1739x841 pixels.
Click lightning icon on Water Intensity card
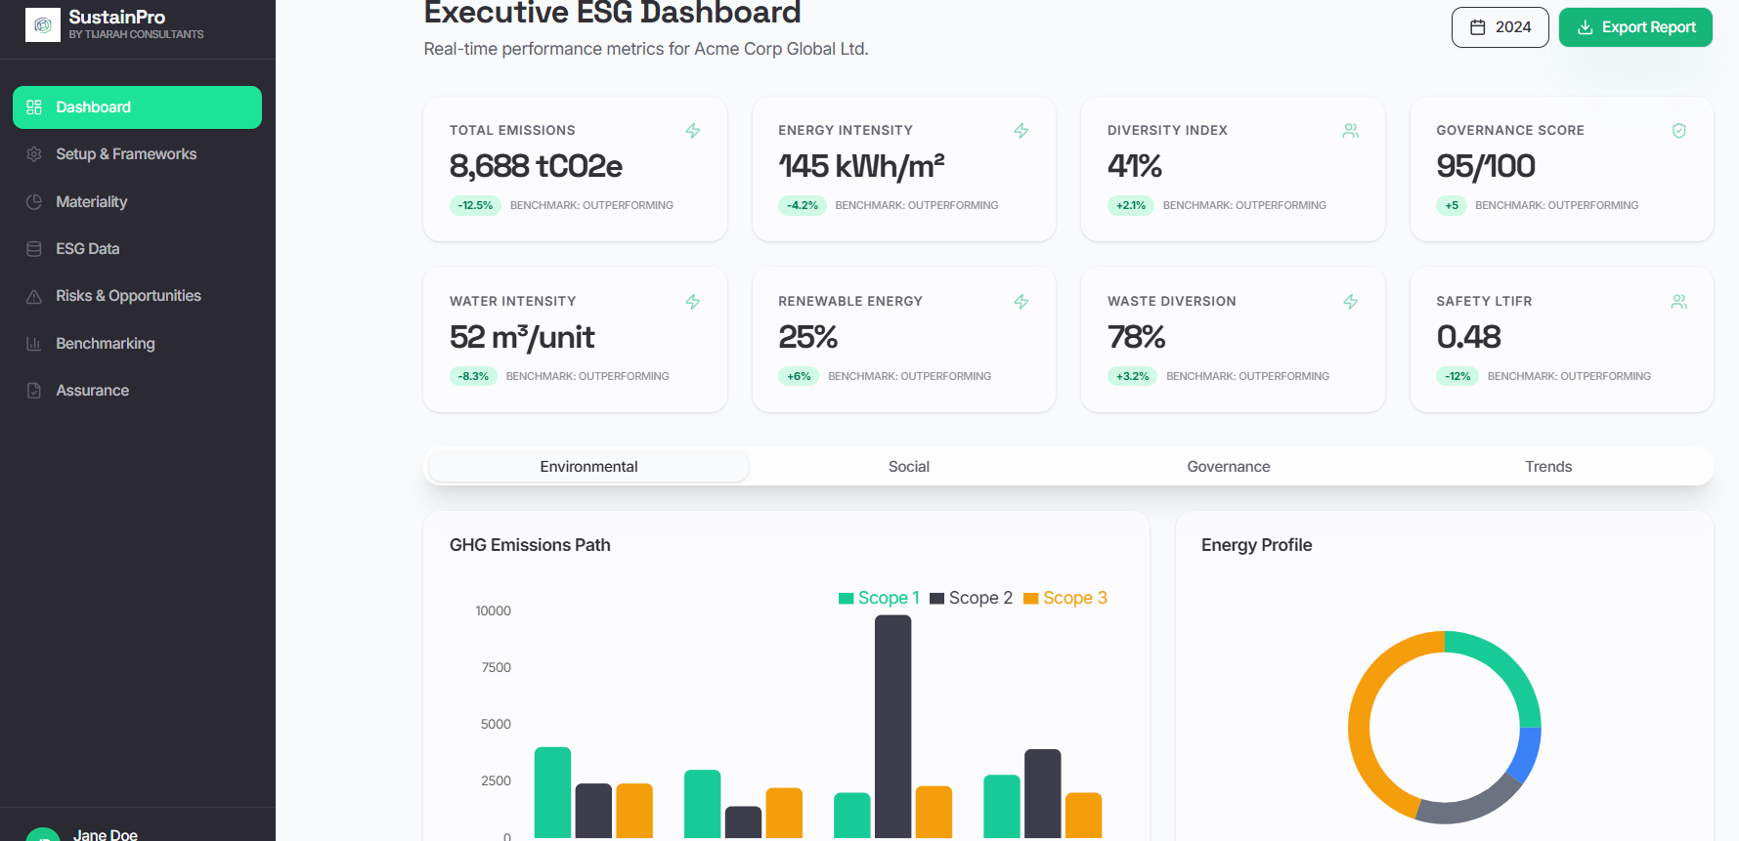tap(693, 302)
